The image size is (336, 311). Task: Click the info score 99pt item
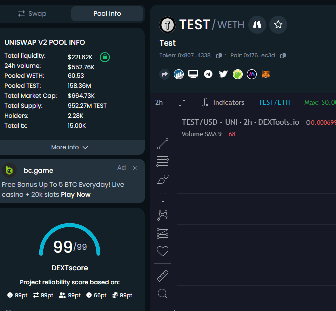point(17,295)
